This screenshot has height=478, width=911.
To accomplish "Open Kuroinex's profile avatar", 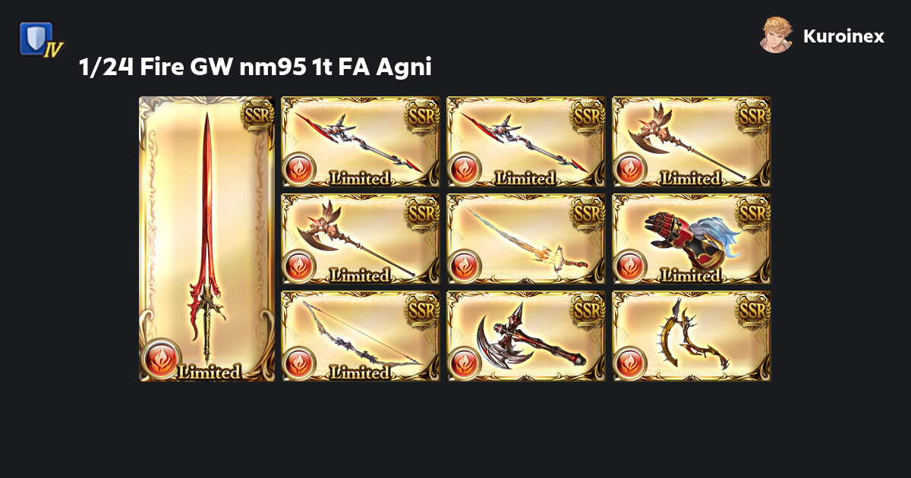I will coord(777,35).
